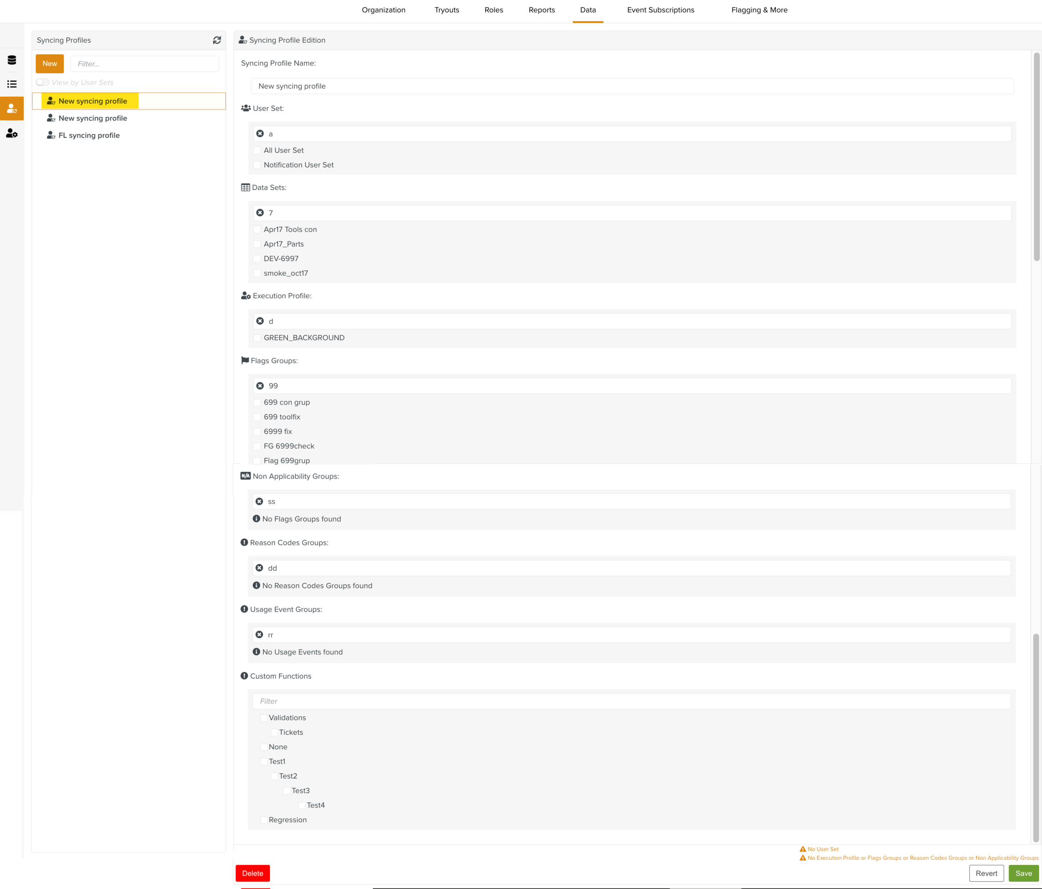Select the orange syncing profiles sidebar icon
The height and width of the screenshot is (889, 1042).
[x=12, y=108]
